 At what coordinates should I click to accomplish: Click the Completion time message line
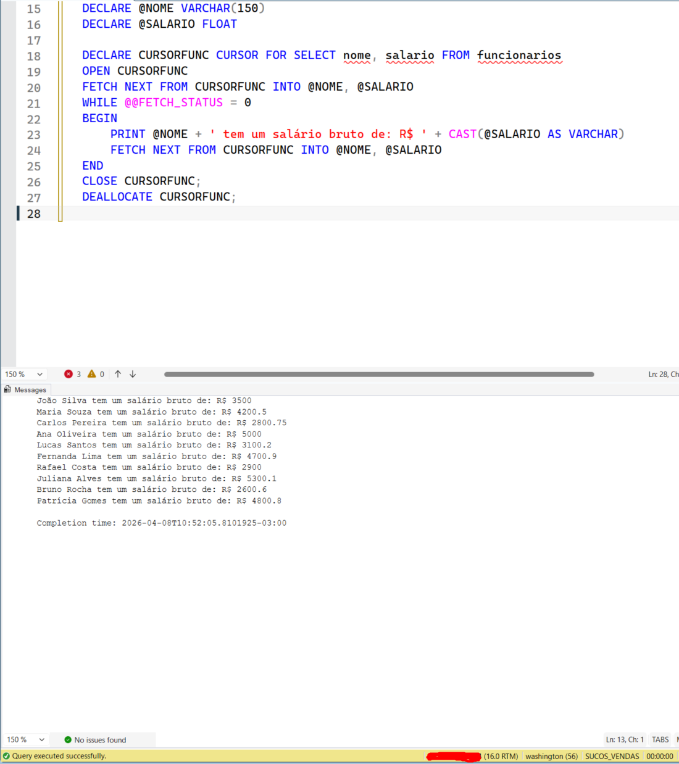[x=162, y=523]
